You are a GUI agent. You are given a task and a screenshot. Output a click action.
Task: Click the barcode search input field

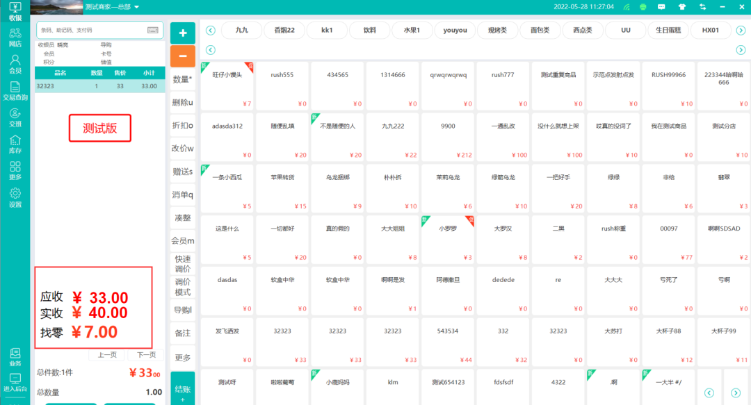pos(90,31)
